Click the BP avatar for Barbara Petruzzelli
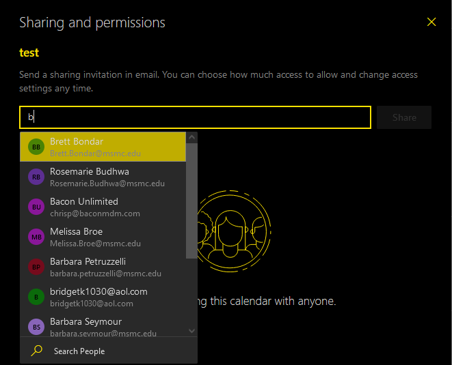 [36, 267]
